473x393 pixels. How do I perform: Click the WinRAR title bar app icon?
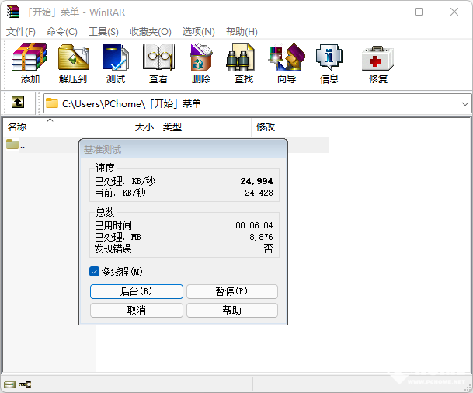click(x=13, y=12)
